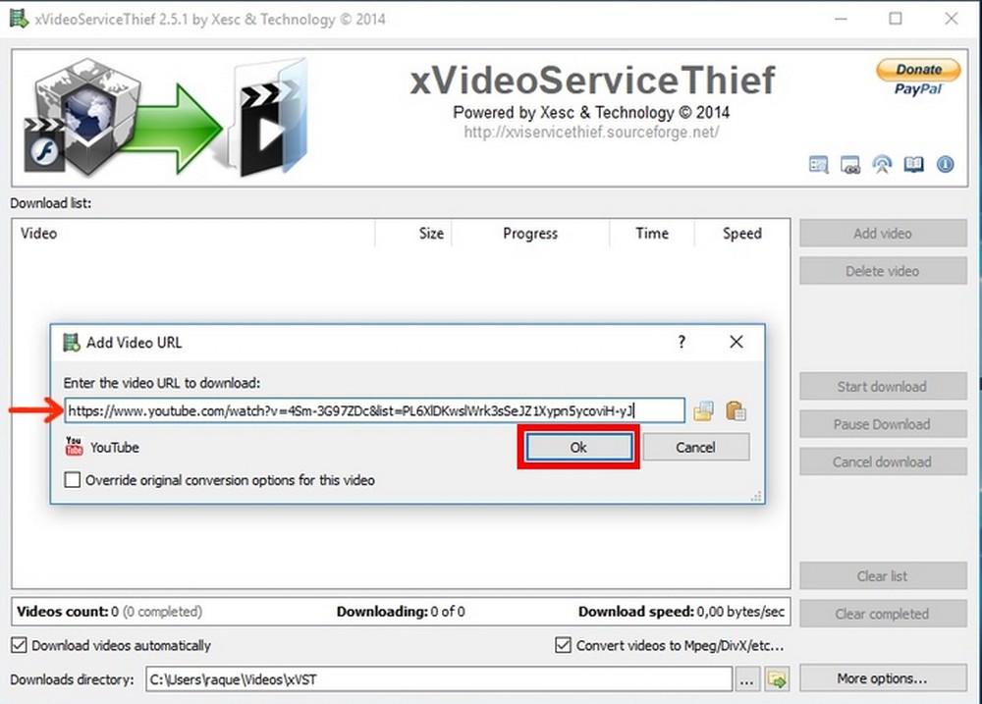
Task: Click the blue information about icon
Action: tap(945, 164)
